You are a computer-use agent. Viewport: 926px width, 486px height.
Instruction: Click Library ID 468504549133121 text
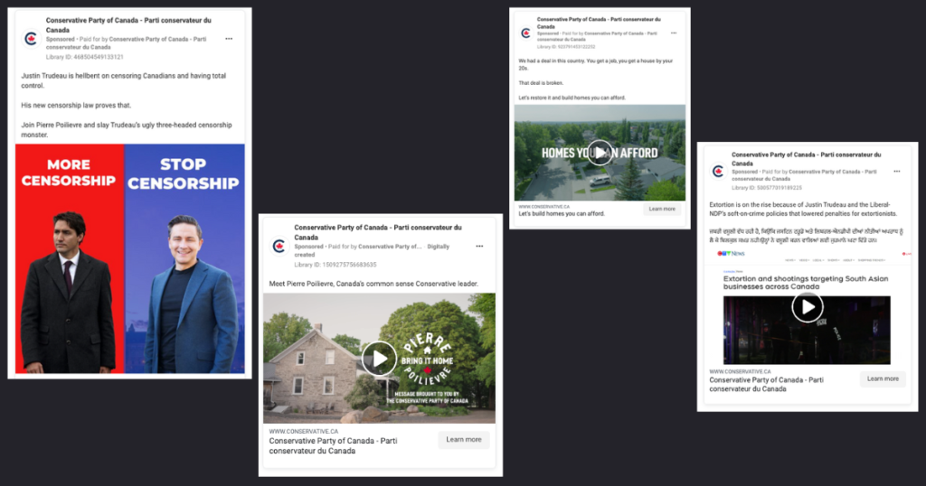(84, 57)
